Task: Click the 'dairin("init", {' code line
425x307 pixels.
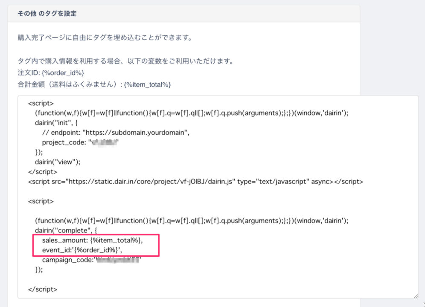Action: click(x=56, y=123)
